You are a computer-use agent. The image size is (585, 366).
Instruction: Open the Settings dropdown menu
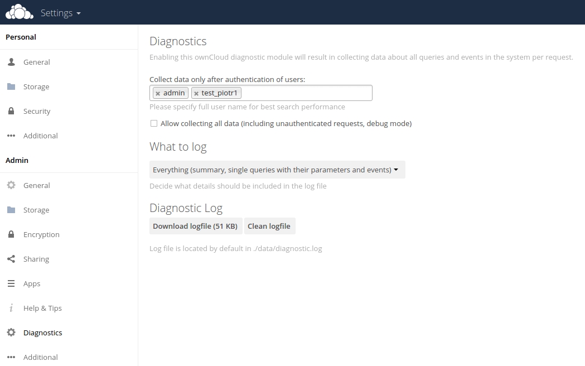(x=60, y=13)
